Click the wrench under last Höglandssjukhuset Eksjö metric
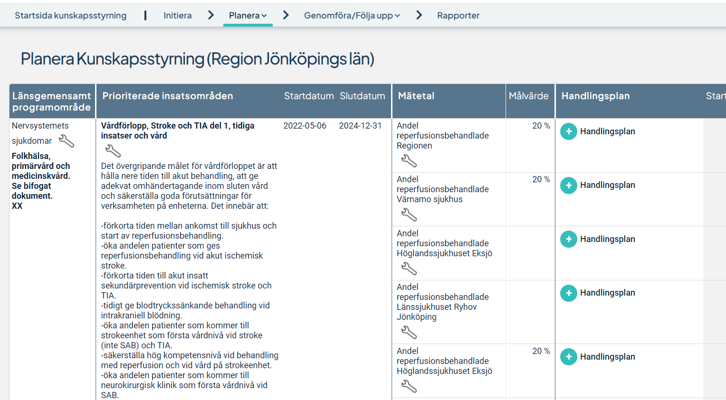Viewport: 726px width, 400px height. (x=409, y=386)
